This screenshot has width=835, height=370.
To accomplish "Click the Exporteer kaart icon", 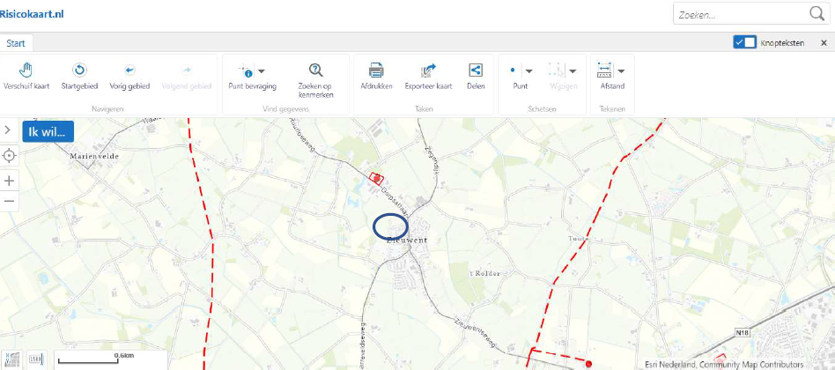I will [x=428, y=70].
